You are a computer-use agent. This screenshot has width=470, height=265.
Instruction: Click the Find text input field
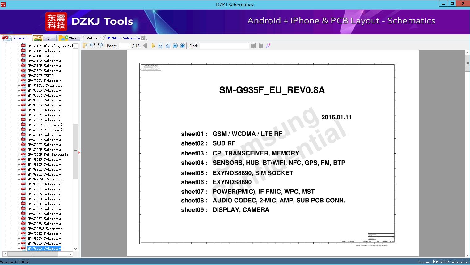point(224,46)
